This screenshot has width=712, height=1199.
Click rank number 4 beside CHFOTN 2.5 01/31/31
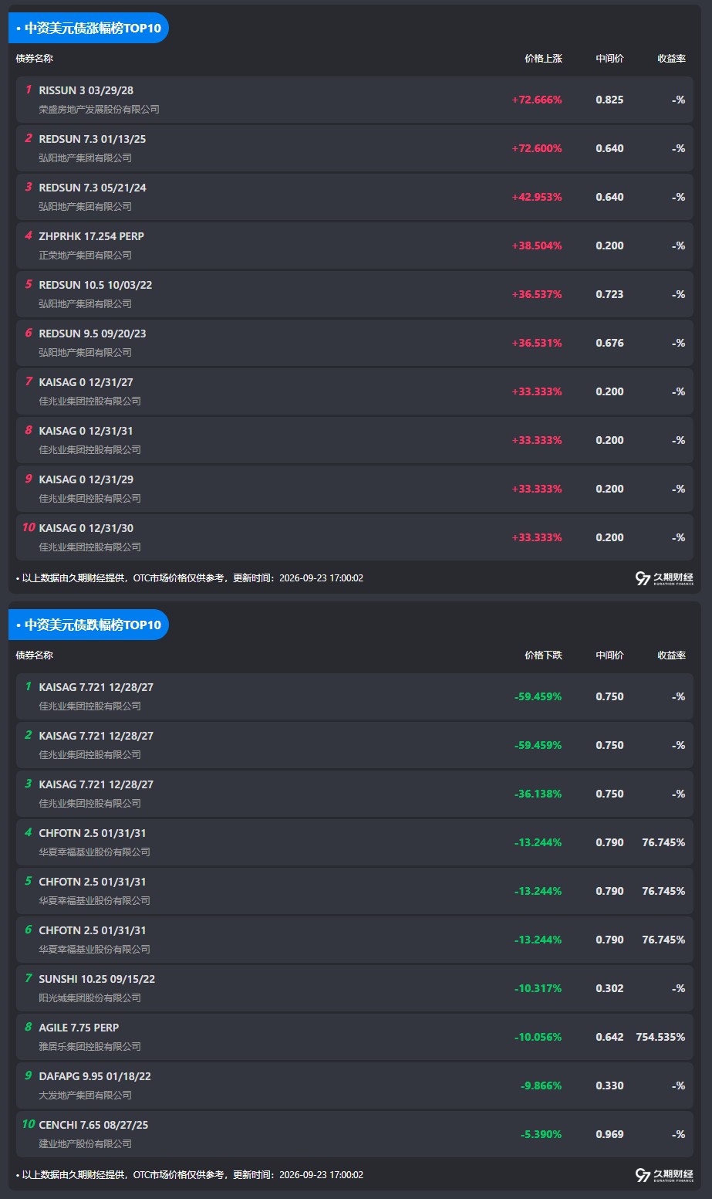29,832
